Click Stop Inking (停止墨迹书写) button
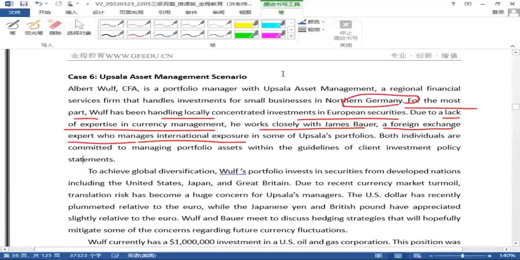 345,29
